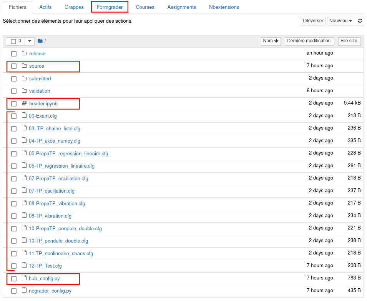
Task: Click the root folder icon in breadcrumb
Action: point(40,41)
